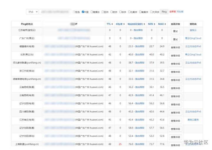Enable the 北美洲 region checkbox
Image resolution: width=212 pixels, height=150 pixels.
129,12
